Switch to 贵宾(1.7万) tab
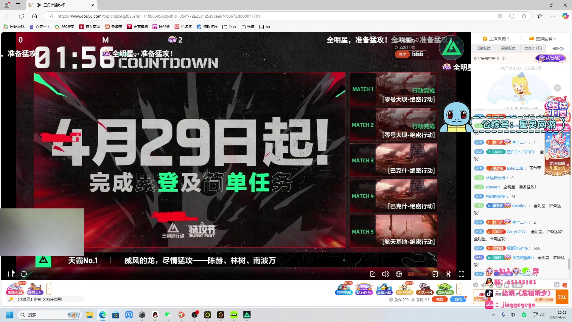 (x=533, y=48)
